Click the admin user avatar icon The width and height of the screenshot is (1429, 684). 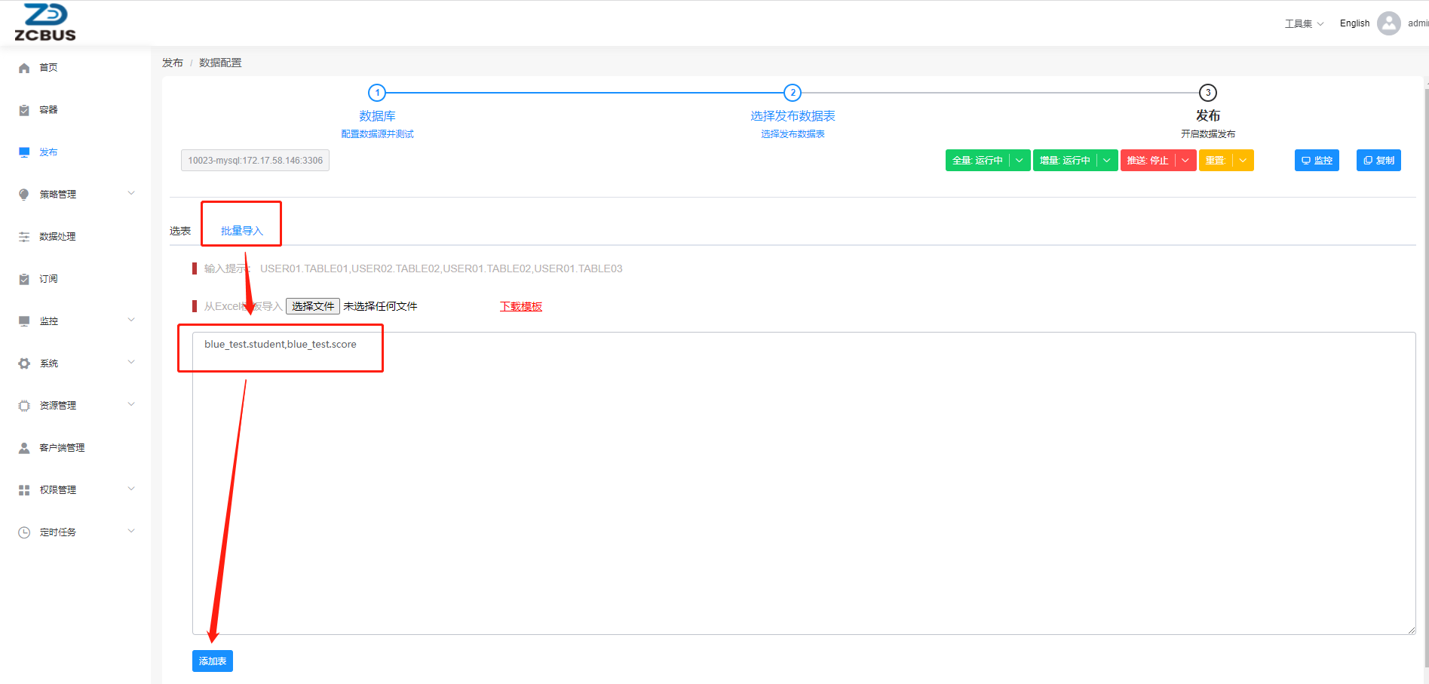pos(1388,23)
